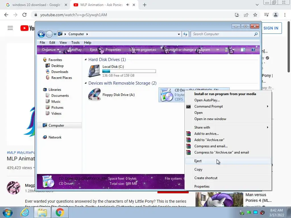Choose Add to archive... option
The width and height of the screenshot is (291, 218).
[207, 134]
